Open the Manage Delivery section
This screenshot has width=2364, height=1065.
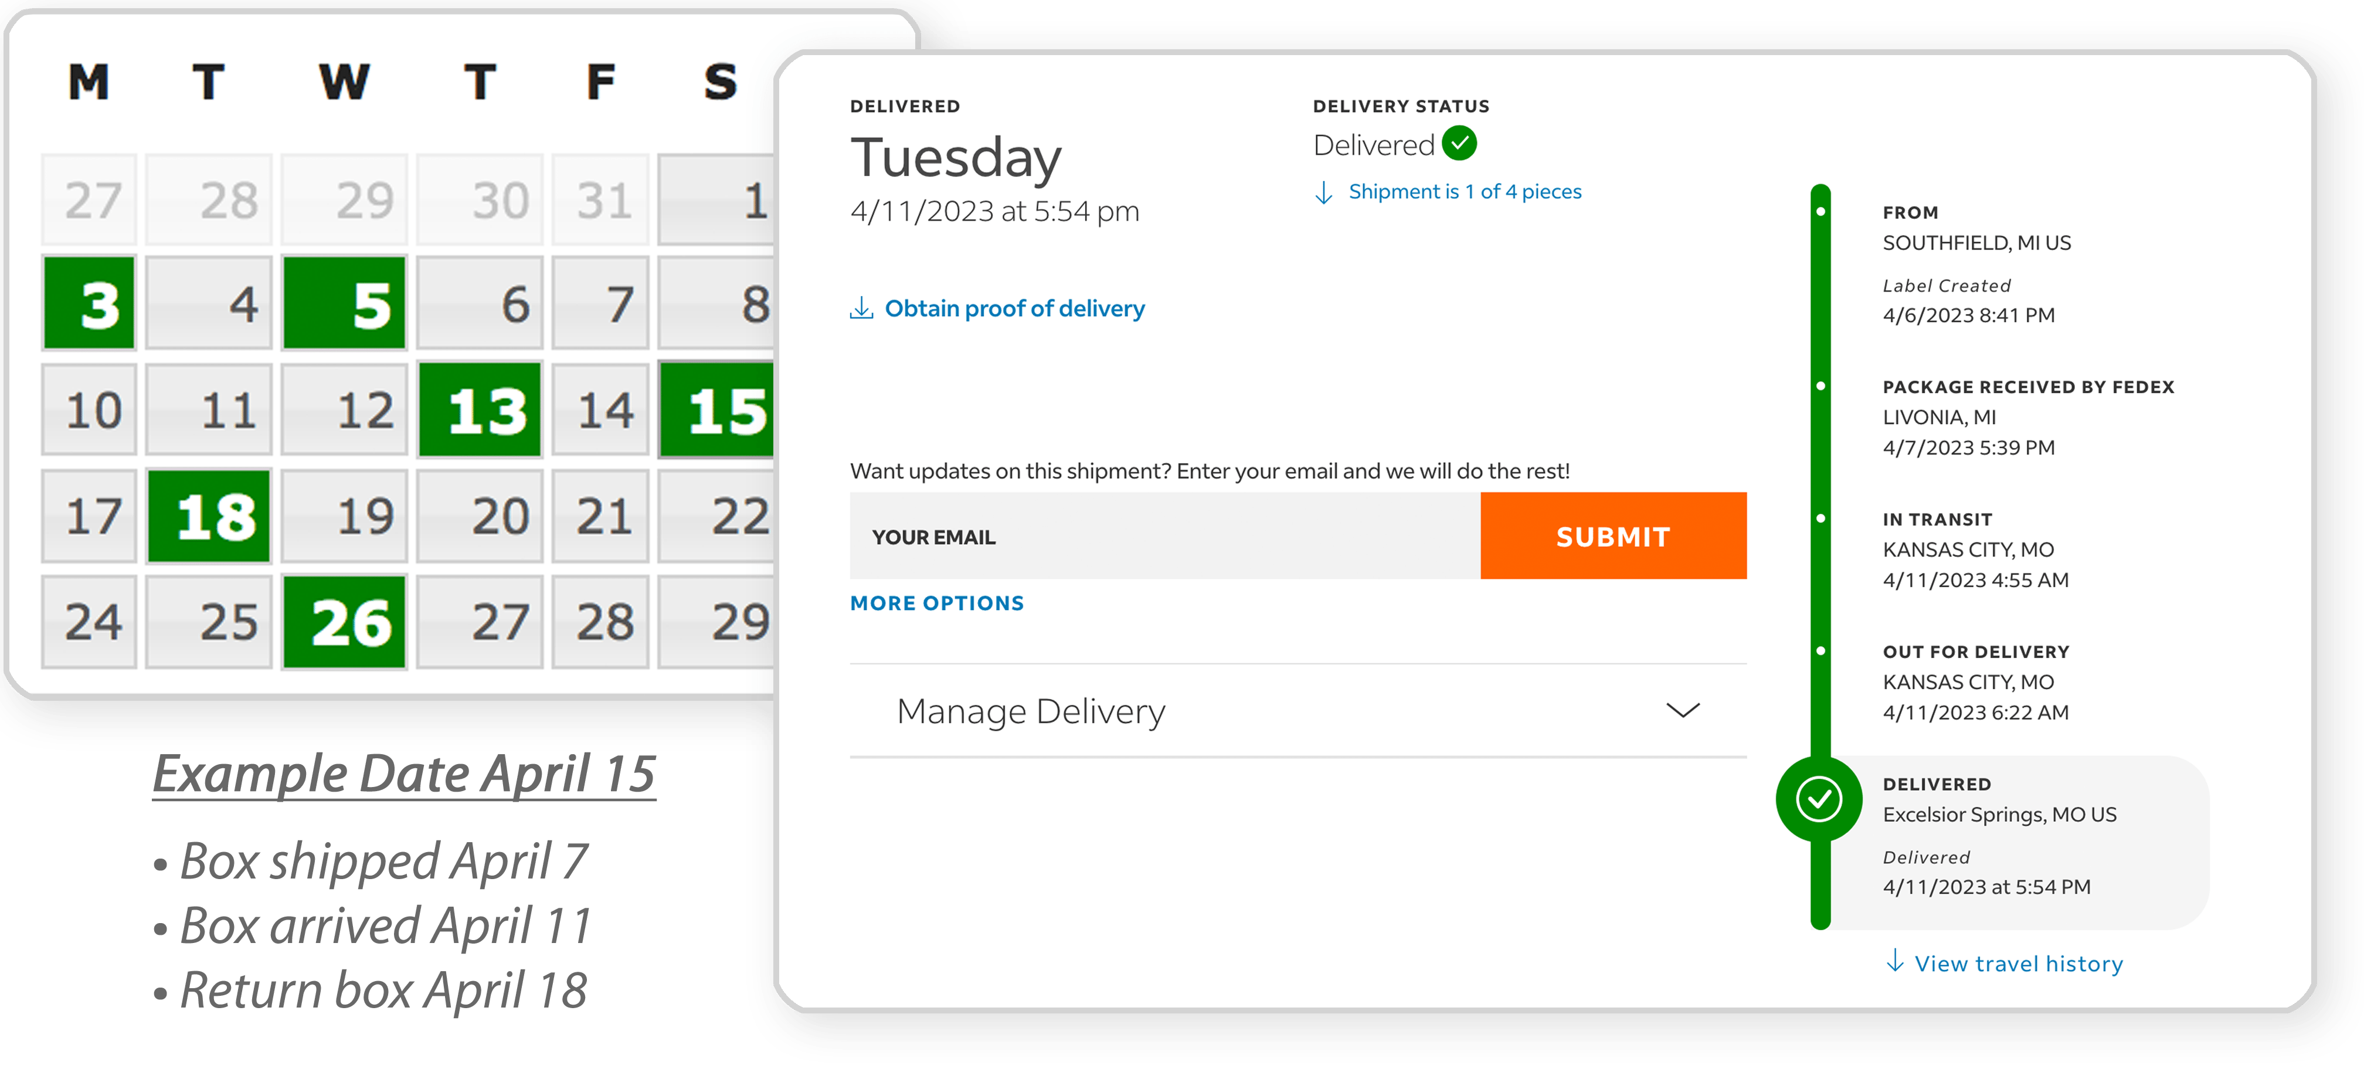1298,711
